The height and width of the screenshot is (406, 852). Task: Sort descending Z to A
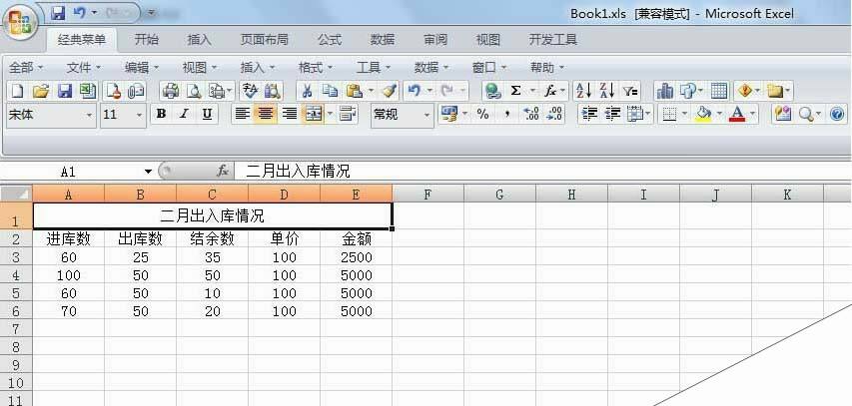tap(606, 91)
